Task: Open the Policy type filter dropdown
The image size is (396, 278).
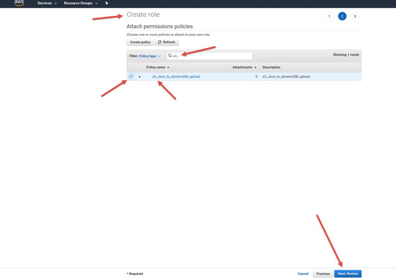Action: [x=150, y=56]
